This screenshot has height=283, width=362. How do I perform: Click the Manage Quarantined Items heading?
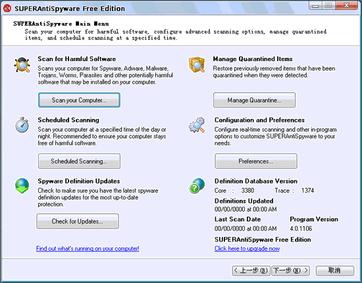tap(253, 59)
